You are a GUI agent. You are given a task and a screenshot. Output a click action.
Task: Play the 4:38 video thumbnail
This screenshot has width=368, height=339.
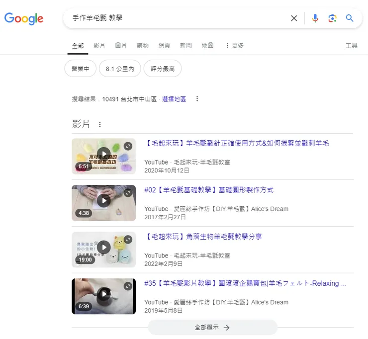(104, 203)
